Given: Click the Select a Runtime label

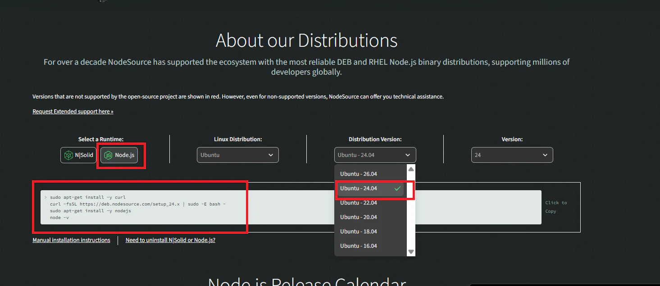Looking at the screenshot, I should coord(101,139).
